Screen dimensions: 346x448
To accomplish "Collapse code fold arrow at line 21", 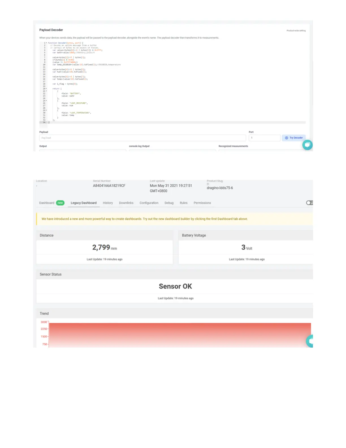I will [46, 91].
